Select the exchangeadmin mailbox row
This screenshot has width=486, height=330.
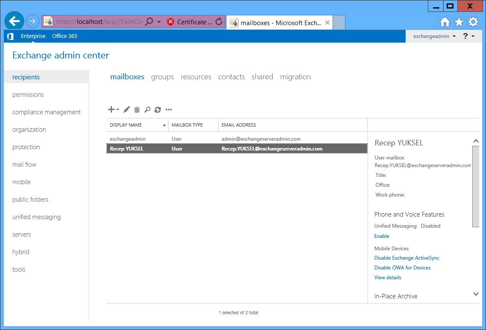click(x=237, y=139)
